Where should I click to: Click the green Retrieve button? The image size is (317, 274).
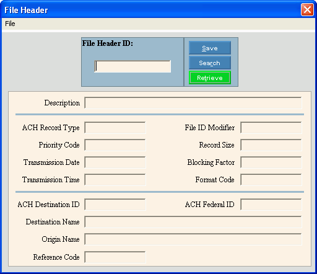coord(210,77)
